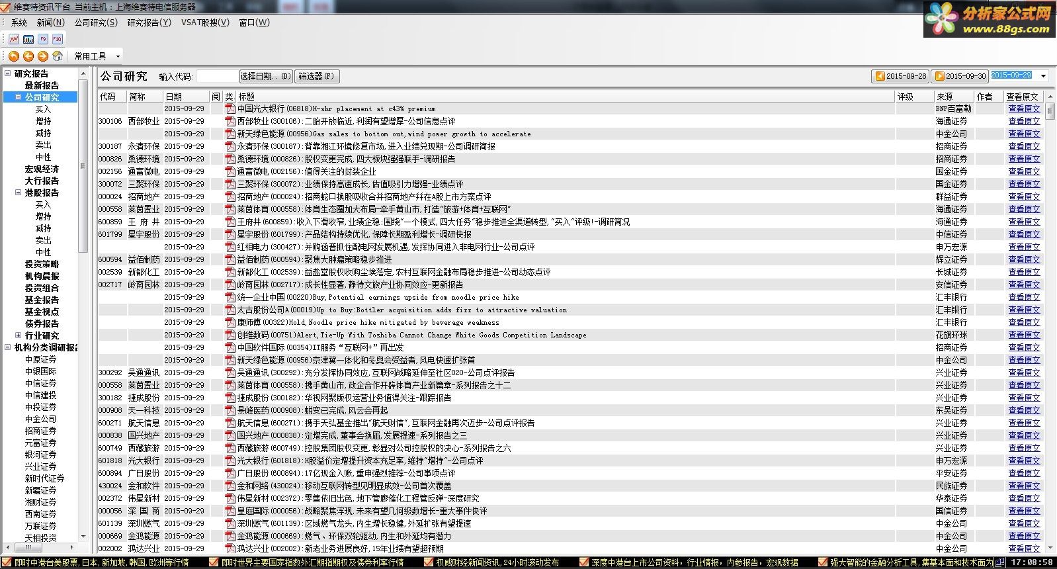Focus the 输入代码 input field

[217, 76]
